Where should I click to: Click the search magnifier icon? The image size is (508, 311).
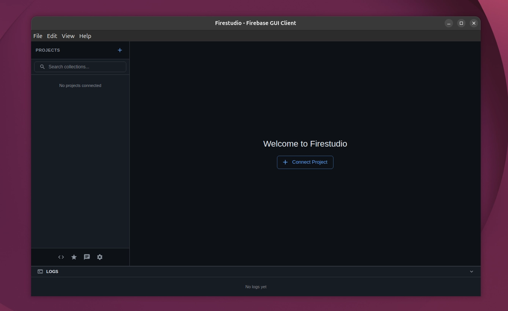[x=42, y=67]
